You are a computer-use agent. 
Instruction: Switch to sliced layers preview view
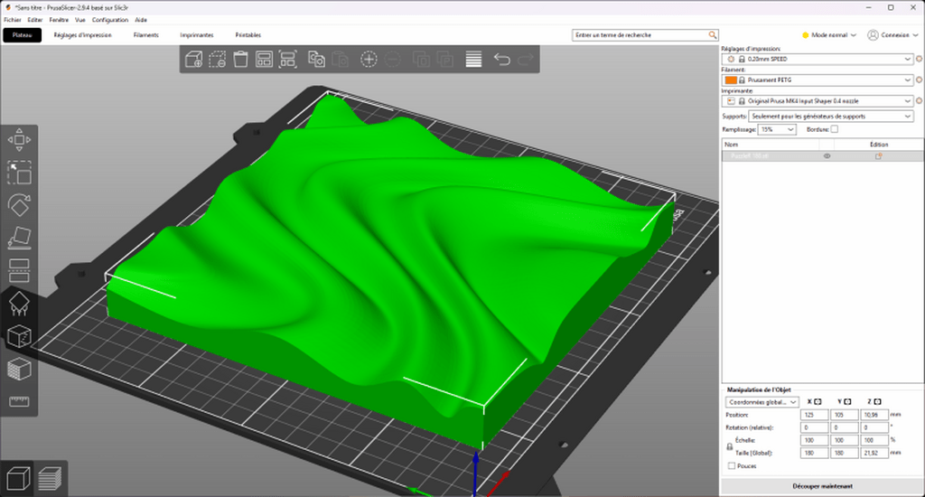point(49,478)
